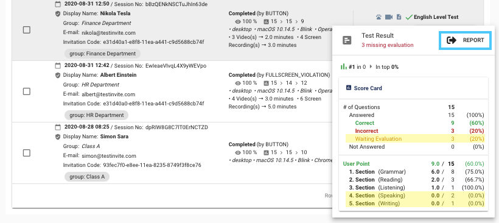This screenshot has height=223, width=499.
Task: Click invitation code 93fec7f0-e8ee-11ea-8235-8749f3f8ce76
Action: [x=152, y=165]
